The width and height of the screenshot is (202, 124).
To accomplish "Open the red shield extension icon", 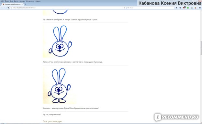I will [x=184, y=7].
